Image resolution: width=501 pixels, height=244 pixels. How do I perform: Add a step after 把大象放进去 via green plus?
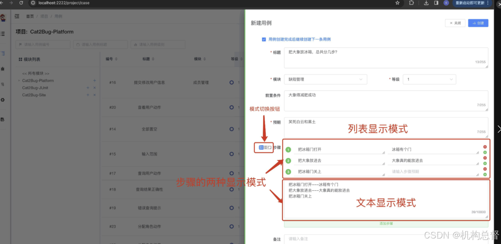(485, 163)
